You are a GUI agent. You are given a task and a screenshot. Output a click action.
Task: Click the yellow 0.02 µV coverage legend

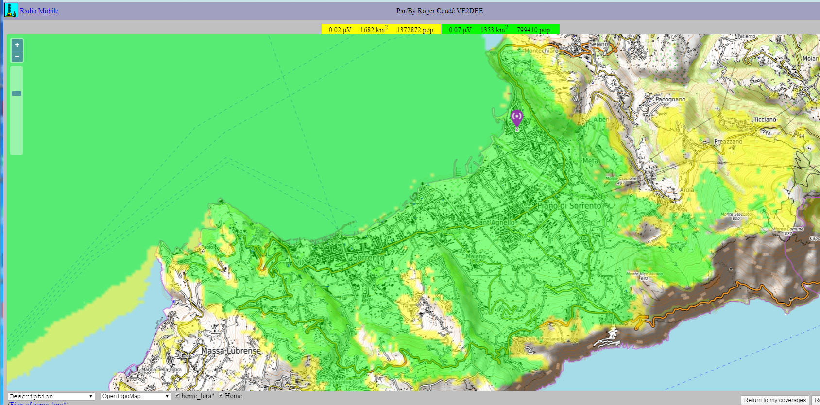click(x=381, y=29)
